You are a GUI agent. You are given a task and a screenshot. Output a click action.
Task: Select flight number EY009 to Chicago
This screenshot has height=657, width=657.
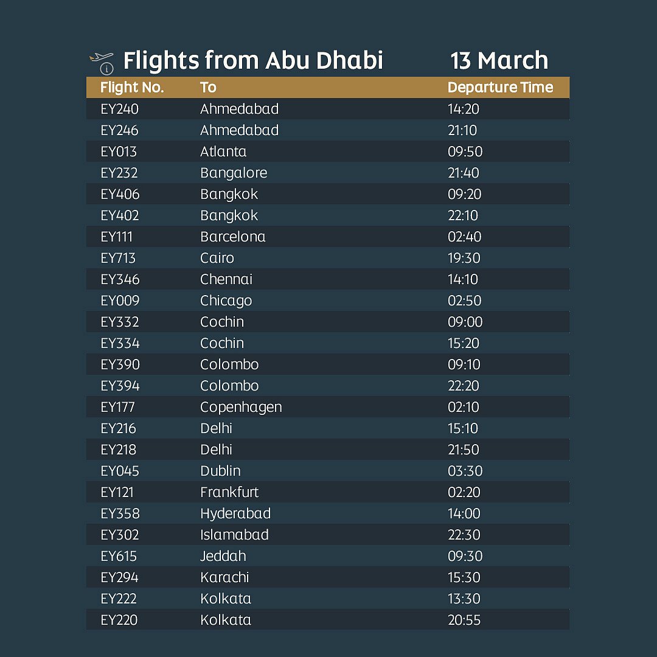click(x=120, y=301)
